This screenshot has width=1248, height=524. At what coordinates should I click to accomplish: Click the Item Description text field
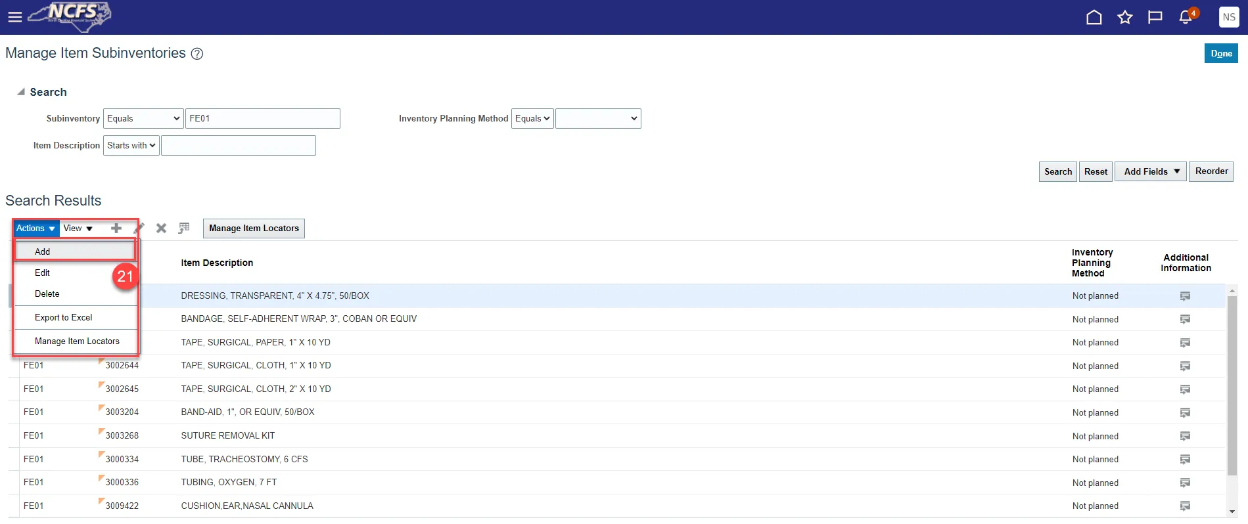coord(238,145)
